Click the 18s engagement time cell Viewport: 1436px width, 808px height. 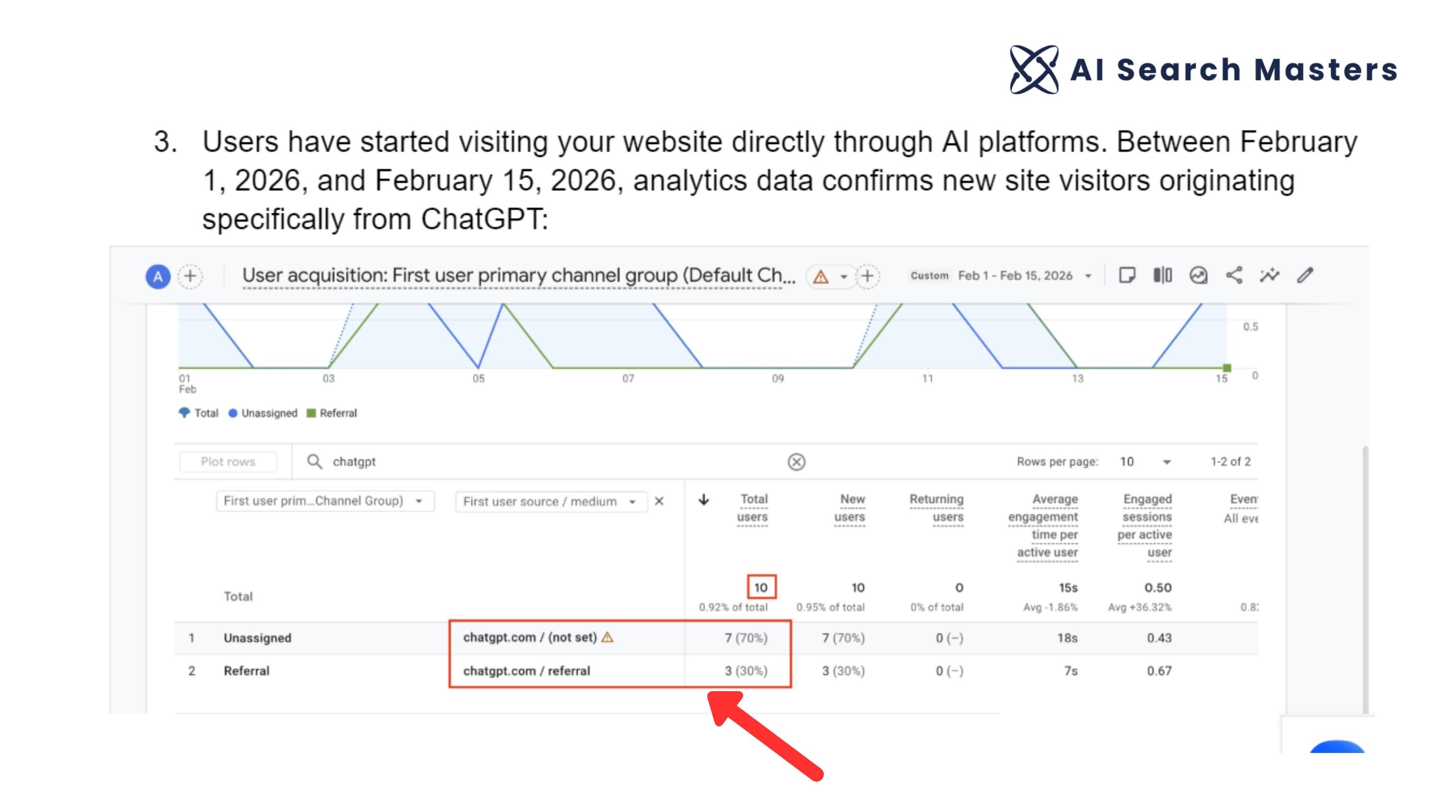1067,638
